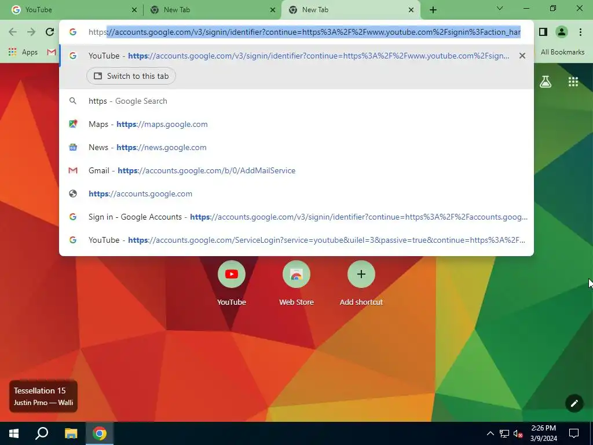The image size is (593, 445).
Task: Reload the current page
Action: [50, 32]
